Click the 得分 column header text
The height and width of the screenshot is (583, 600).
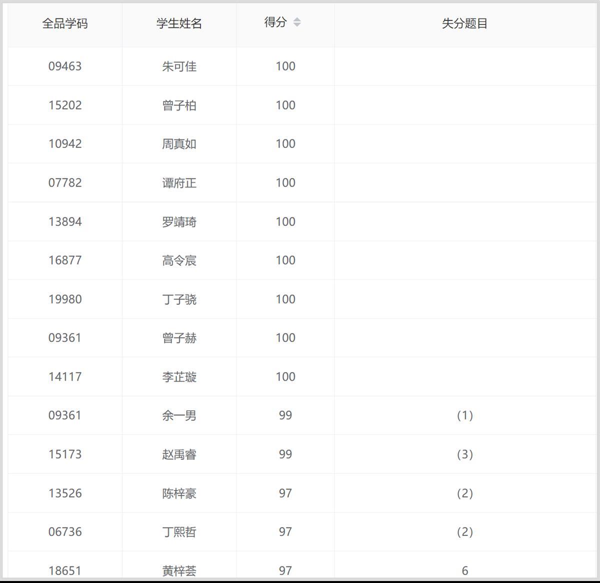(x=275, y=22)
